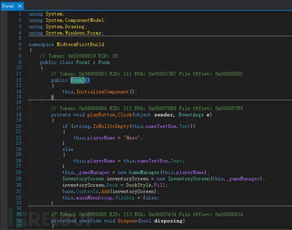292x230 pixels.
Task: Click Token comment 0x060000D4 on line 17
Action: tap(147, 108)
